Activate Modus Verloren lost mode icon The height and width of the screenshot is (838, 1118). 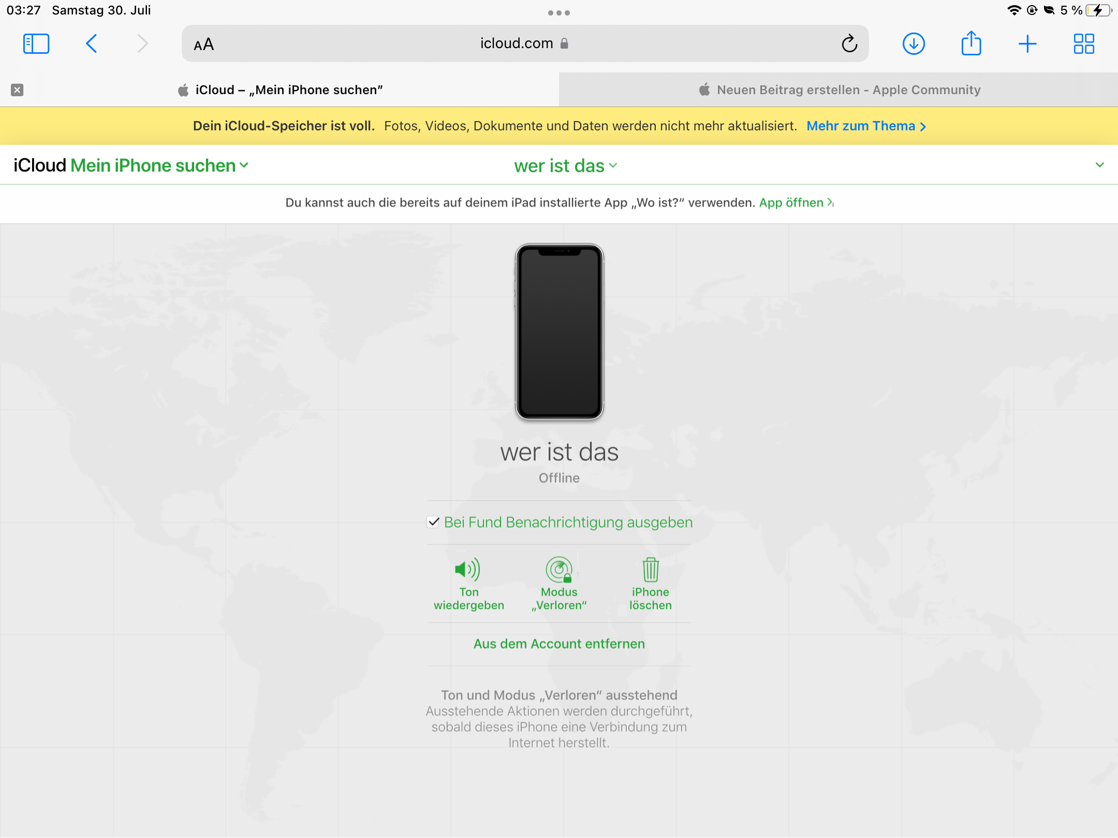point(559,570)
